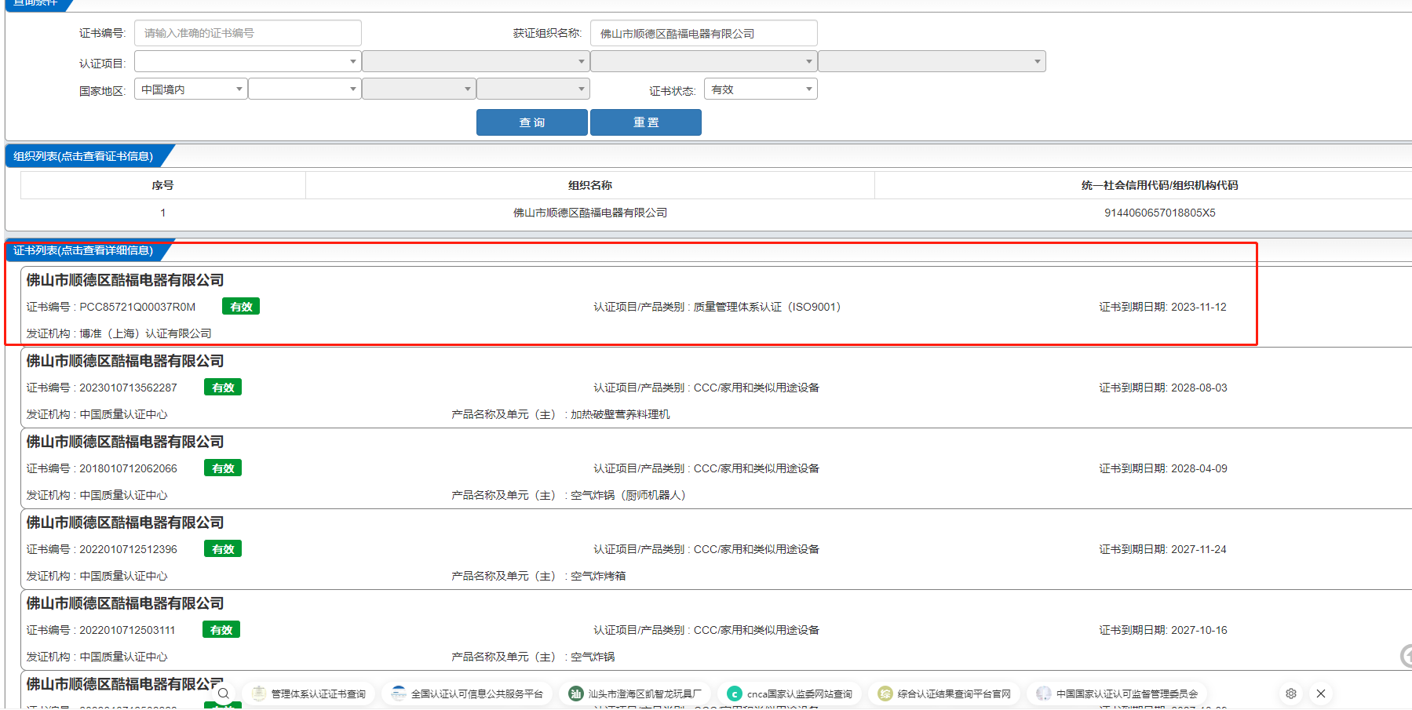Viewport: 1412px width, 710px height.
Task: Click product name 空气炸烤箱
Action: tap(598, 576)
